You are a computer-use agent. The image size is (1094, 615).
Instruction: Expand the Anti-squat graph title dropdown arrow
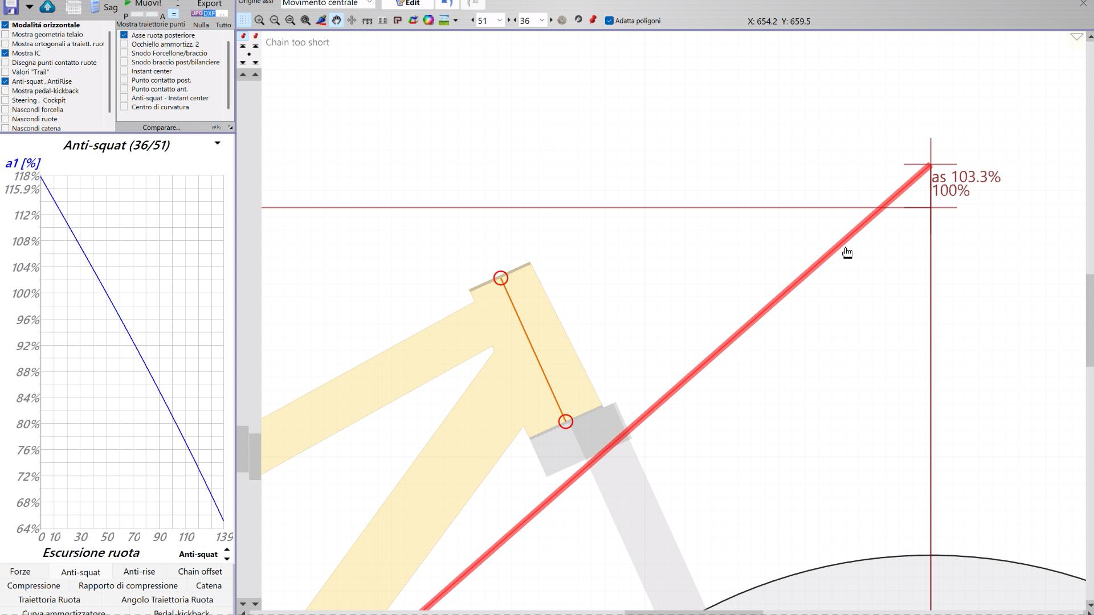click(x=217, y=143)
